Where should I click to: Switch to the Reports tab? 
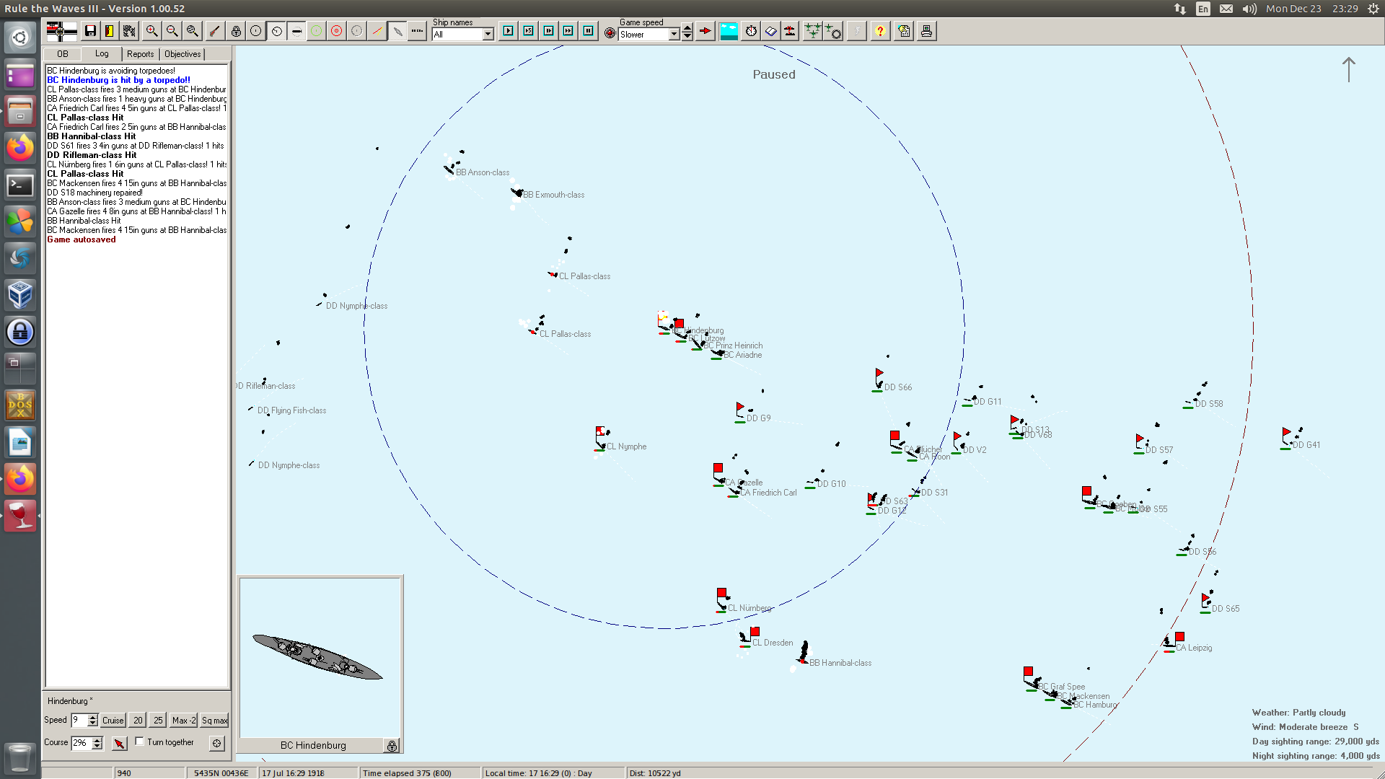click(140, 54)
